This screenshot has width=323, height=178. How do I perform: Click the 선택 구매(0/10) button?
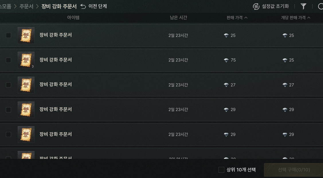pyautogui.click(x=293, y=170)
